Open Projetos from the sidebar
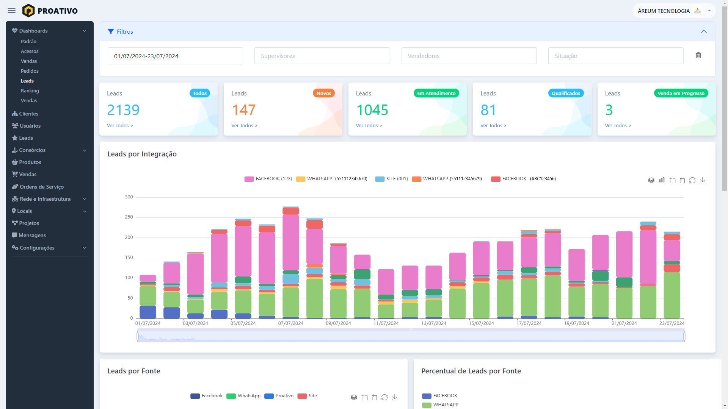The width and height of the screenshot is (728, 409). [25, 223]
